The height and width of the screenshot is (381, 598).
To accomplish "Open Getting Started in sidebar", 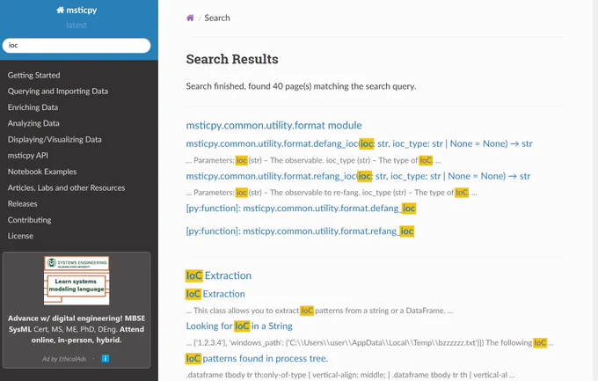I will click(x=34, y=75).
